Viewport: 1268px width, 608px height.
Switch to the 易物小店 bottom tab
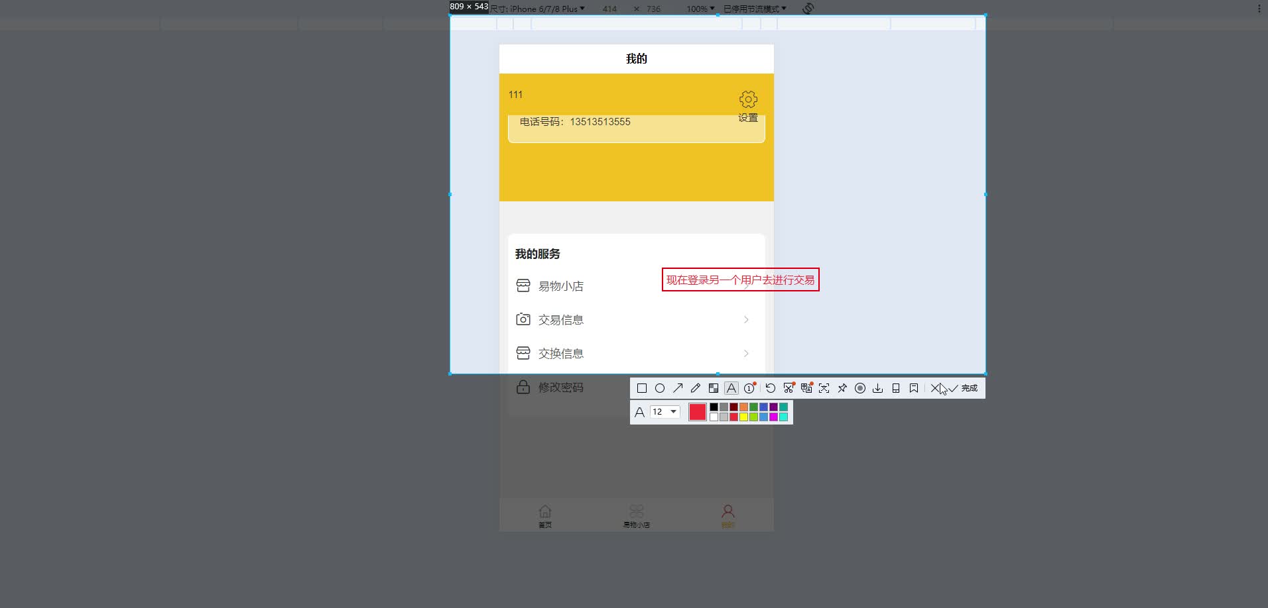tap(637, 516)
